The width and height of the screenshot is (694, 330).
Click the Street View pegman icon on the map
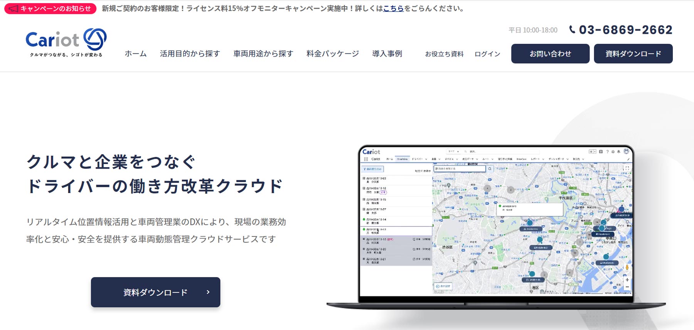pyautogui.click(x=627, y=267)
